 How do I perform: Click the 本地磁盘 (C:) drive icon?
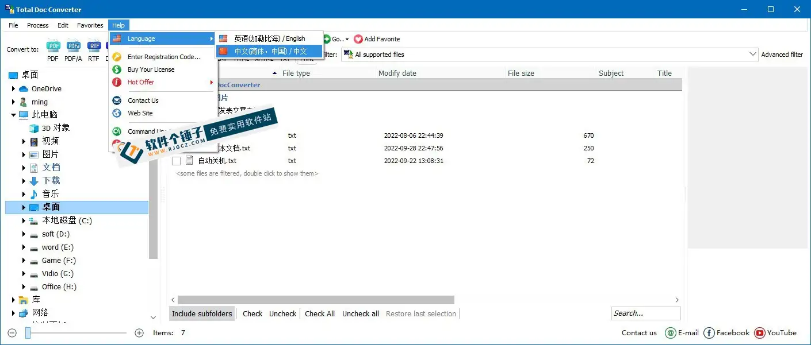[35, 220]
